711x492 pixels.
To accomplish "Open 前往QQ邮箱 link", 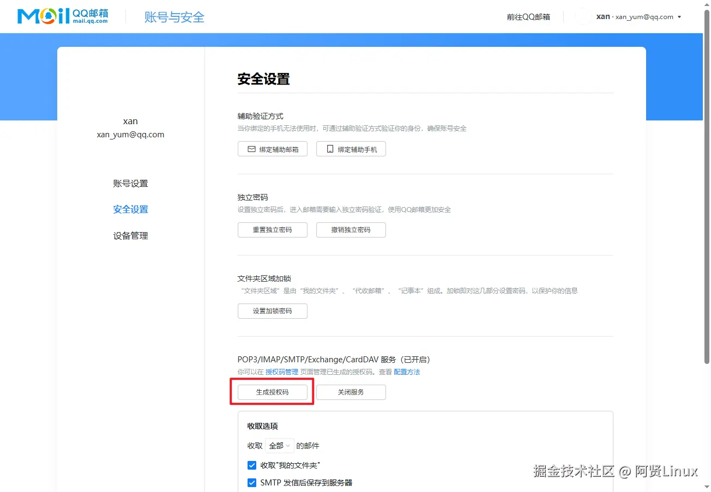I will point(528,17).
